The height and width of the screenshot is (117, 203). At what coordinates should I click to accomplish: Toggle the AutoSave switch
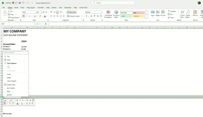pyautogui.click(x=14, y=3)
